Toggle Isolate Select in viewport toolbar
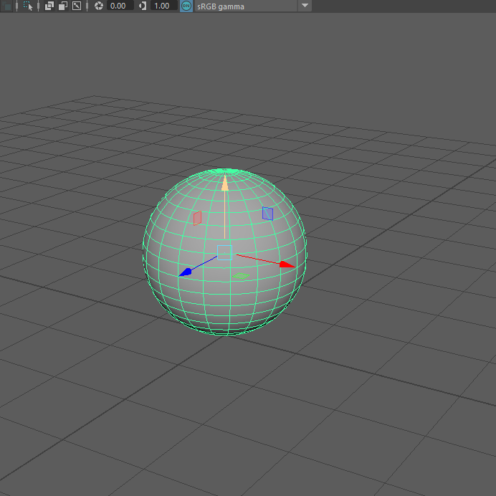Screen dimensions: 496x496 tap(29, 6)
